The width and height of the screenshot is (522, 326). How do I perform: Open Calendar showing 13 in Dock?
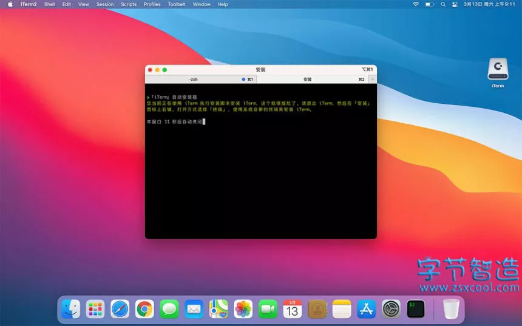click(x=293, y=309)
